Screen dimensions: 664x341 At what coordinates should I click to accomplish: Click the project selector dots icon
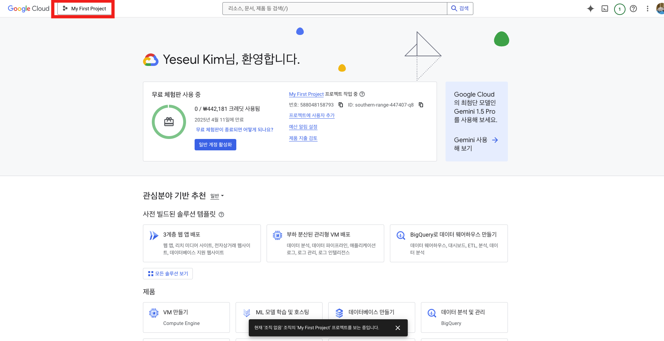click(65, 8)
